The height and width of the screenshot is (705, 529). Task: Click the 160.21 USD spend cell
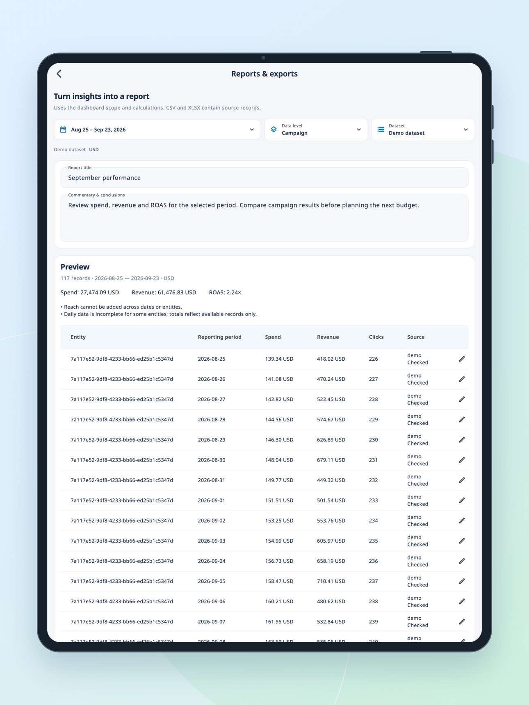click(x=279, y=602)
